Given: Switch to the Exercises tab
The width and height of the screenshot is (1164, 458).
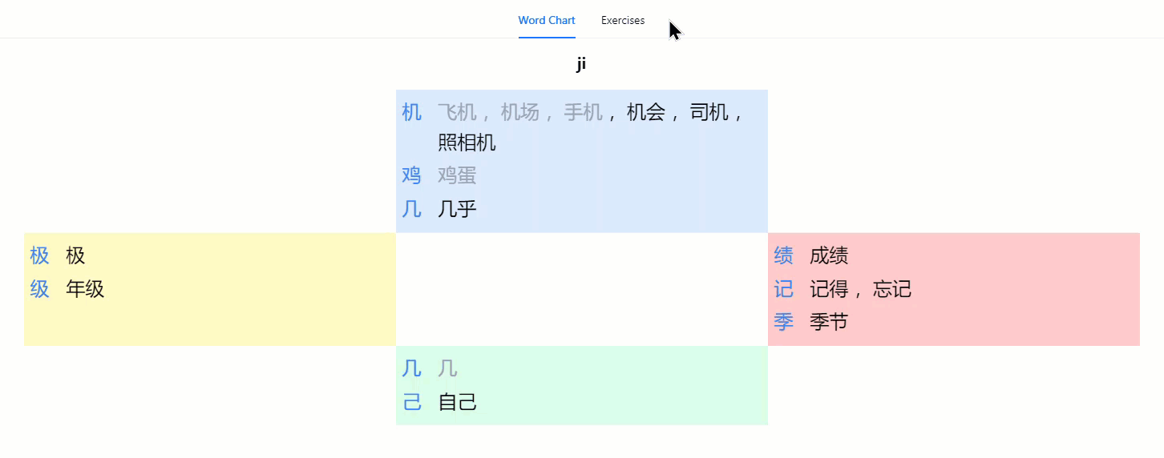Looking at the screenshot, I should click(x=622, y=21).
